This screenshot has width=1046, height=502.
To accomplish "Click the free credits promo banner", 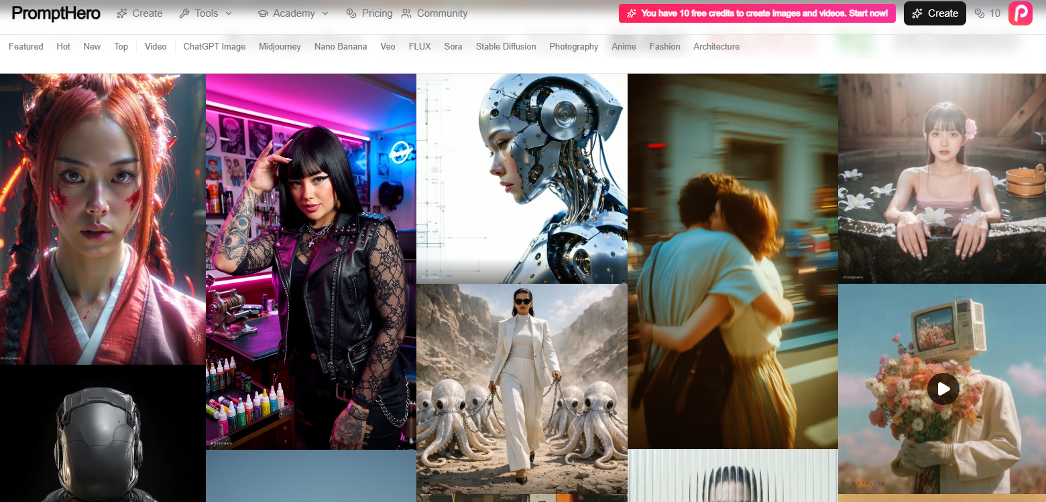I will pos(757,13).
